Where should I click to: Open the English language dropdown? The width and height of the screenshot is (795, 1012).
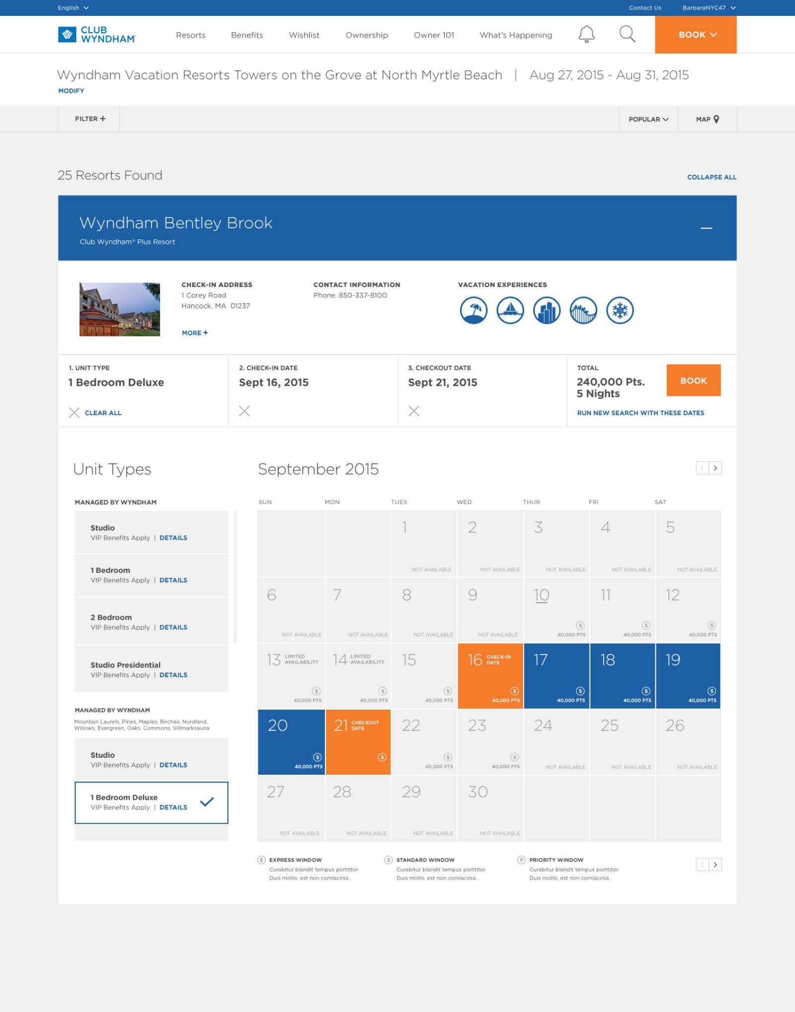(73, 8)
